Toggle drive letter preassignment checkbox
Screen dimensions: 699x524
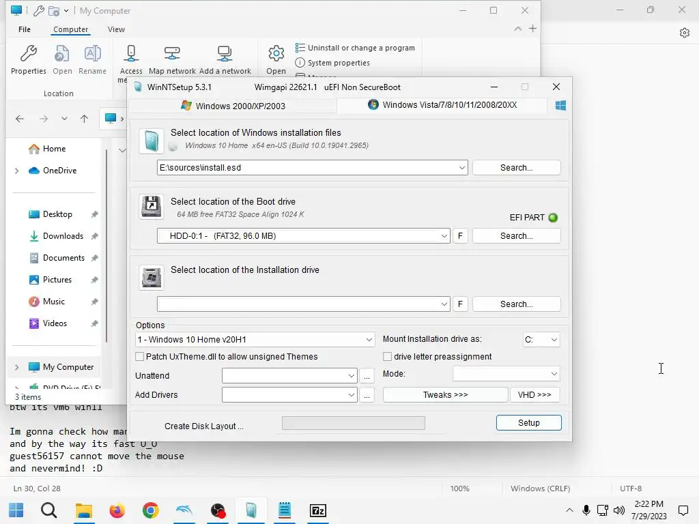[388, 356]
